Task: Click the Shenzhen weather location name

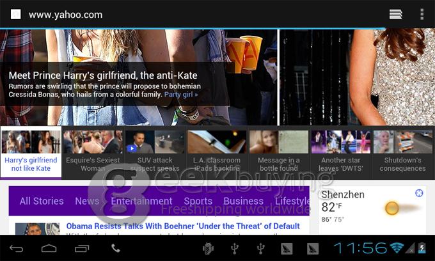Action: (343, 194)
